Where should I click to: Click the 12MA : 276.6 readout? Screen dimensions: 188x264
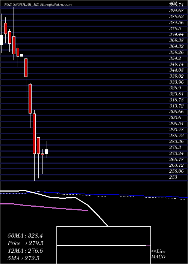pos(25,251)
